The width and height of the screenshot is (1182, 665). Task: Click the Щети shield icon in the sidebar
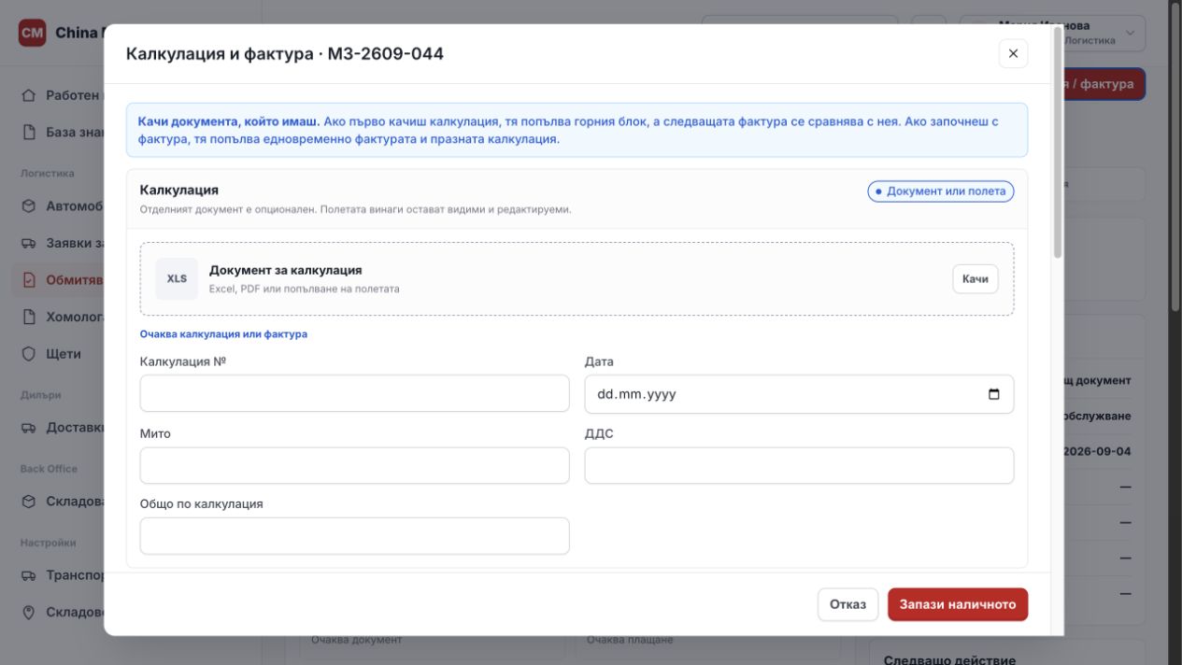[29, 354]
